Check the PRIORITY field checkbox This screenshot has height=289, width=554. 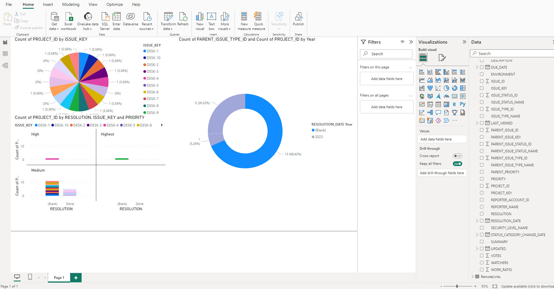pyautogui.click(x=482, y=179)
